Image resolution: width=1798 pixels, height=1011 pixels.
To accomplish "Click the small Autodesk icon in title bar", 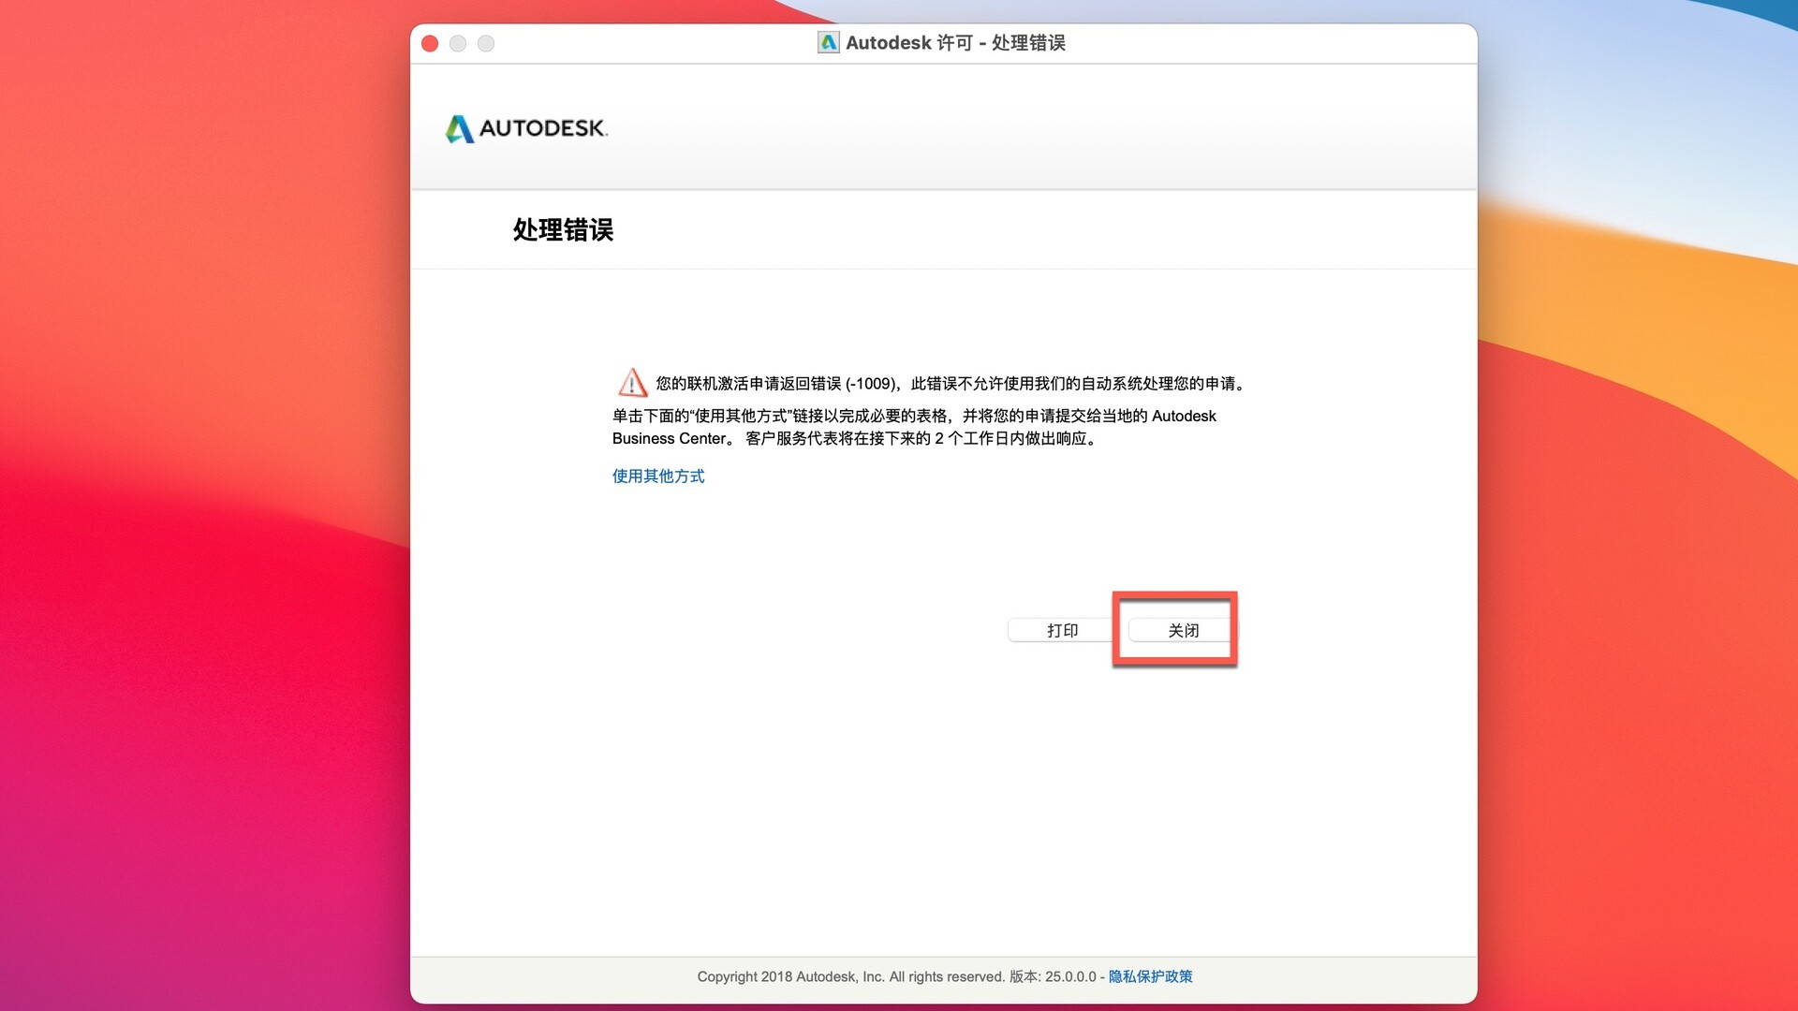I will [x=828, y=42].
